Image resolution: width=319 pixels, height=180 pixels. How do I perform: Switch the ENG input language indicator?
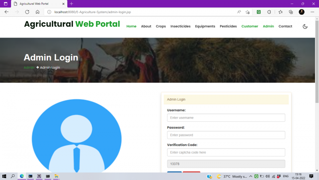286,176
